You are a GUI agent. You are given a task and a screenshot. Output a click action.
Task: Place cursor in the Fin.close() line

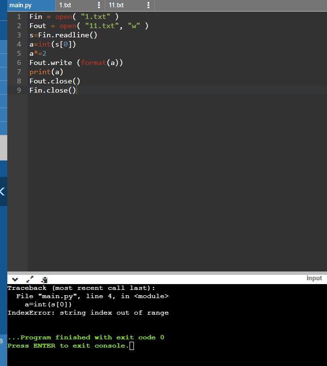[52, 90]
